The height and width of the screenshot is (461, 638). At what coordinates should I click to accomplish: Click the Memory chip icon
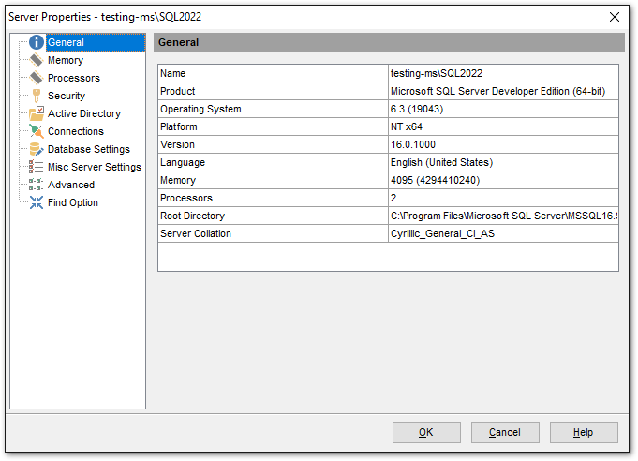tap(37, 60)
